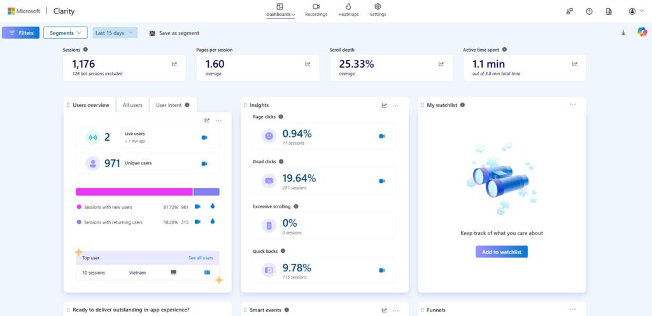Click the download dashboard icon
The width and height of the screenshot is (652, 316).
(623, 33)
